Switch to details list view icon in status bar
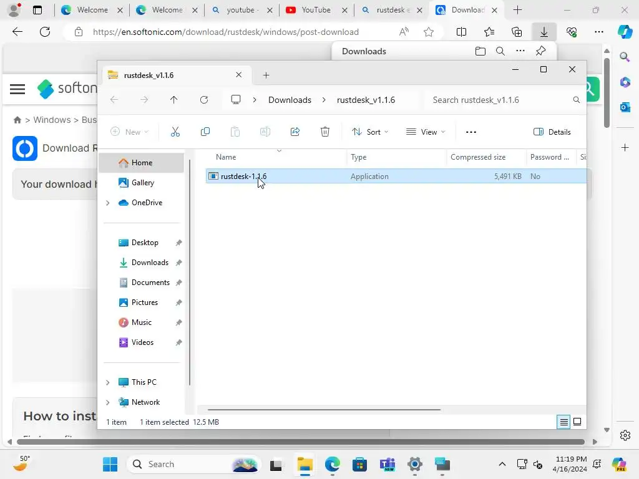639x479 pixels. (563, 422)
